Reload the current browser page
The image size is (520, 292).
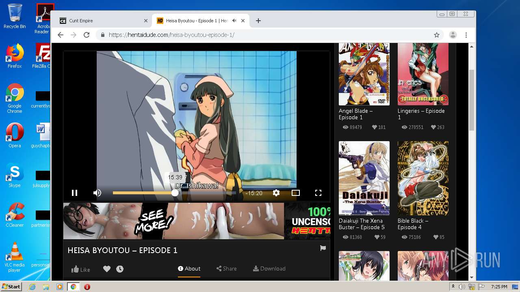[87, 35]
